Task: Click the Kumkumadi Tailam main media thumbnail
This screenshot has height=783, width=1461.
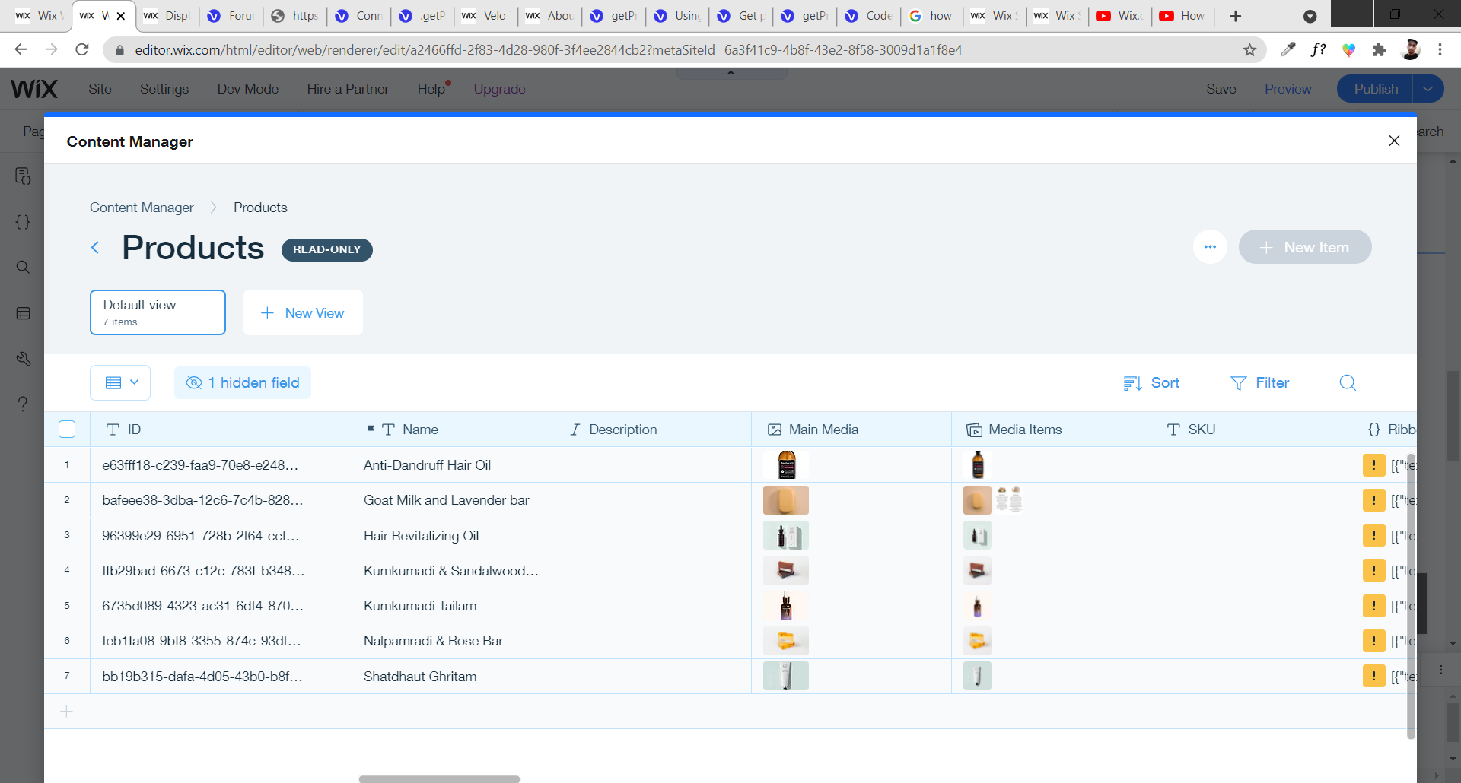Action: click(786, 606)
